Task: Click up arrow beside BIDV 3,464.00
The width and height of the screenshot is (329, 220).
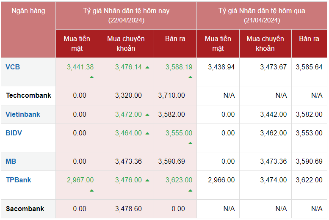Action: (147, 133)
